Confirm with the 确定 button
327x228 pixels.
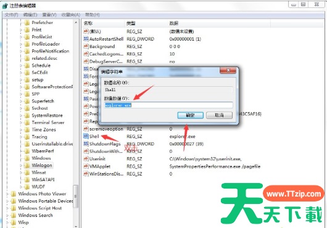click(190, 115)
